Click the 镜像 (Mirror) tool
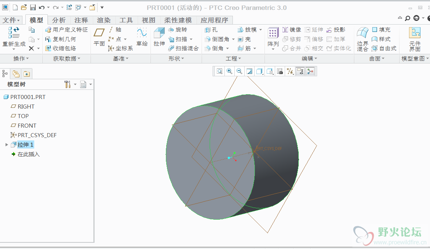Screen dimensions: 430x249 pos(292,29)
